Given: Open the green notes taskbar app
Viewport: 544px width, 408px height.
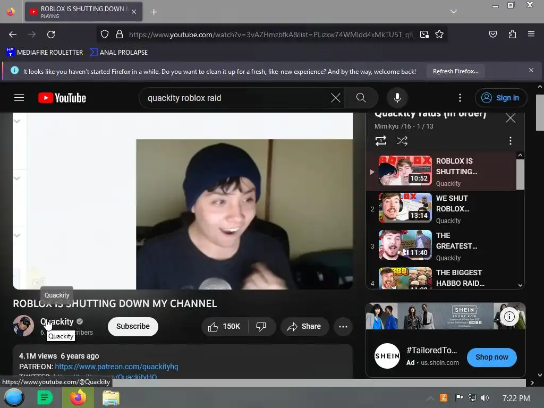Looking at the screenshot, I should point(45,397).
